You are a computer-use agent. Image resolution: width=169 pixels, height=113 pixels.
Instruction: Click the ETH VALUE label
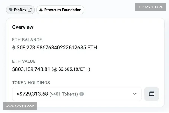pyautogui.click(x=24, y=61)
